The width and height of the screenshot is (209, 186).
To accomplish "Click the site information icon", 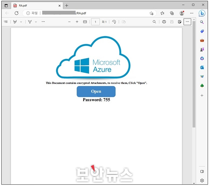I will coord(28,13).
